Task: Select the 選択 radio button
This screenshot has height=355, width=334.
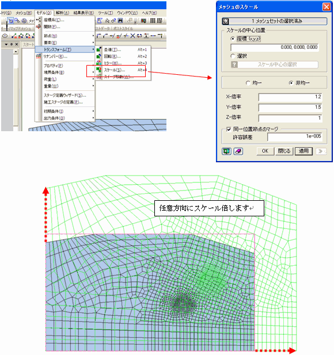Action: click(x=233, y=56)
